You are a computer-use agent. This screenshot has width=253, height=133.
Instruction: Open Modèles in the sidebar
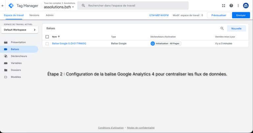pyautogui.click(x=16, y=77)
